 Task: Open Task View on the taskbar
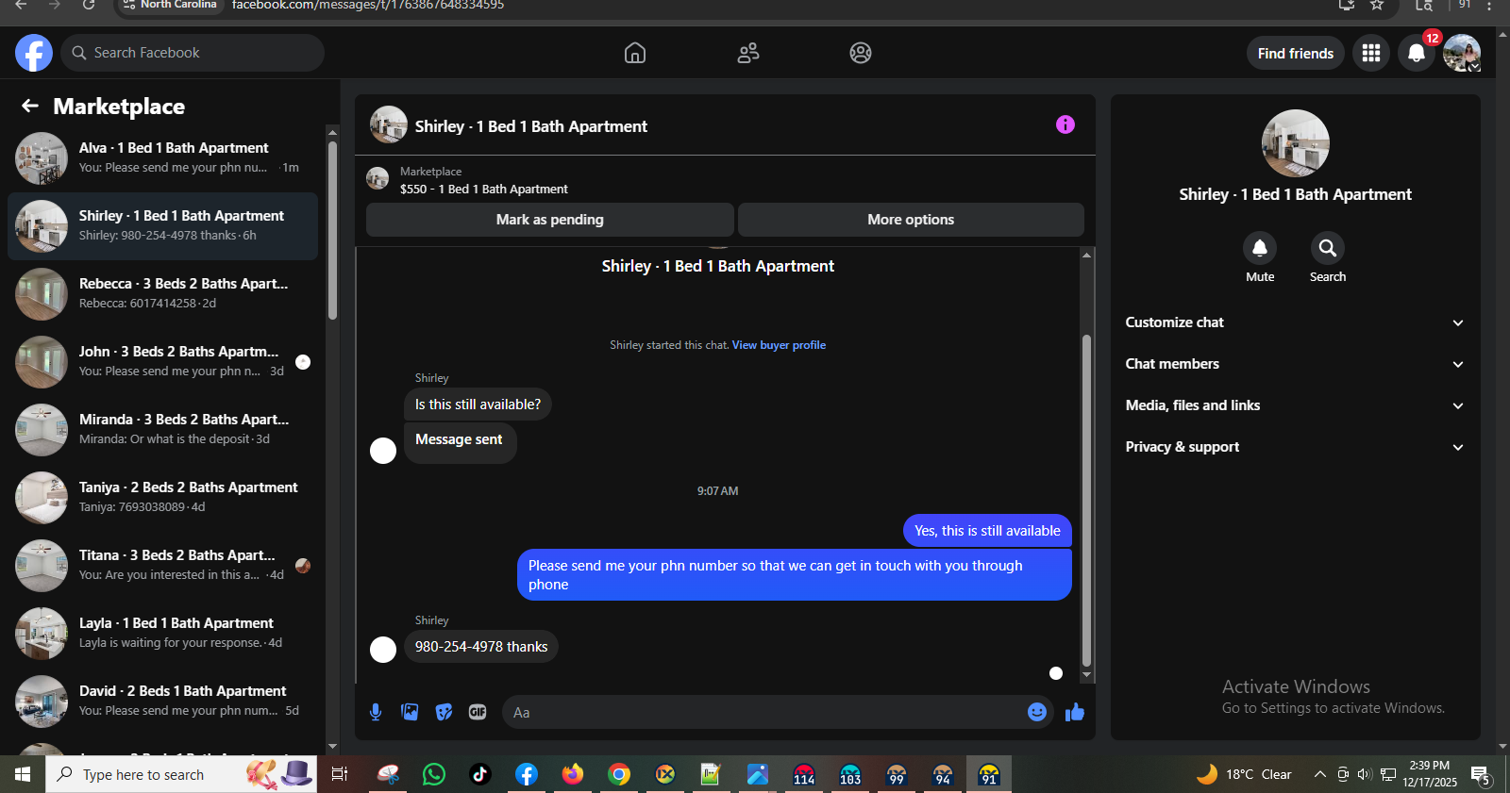click(x=340, y=774)
